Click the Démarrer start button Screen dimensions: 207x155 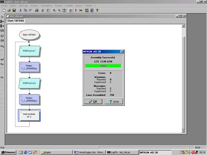tap(9, 152)
